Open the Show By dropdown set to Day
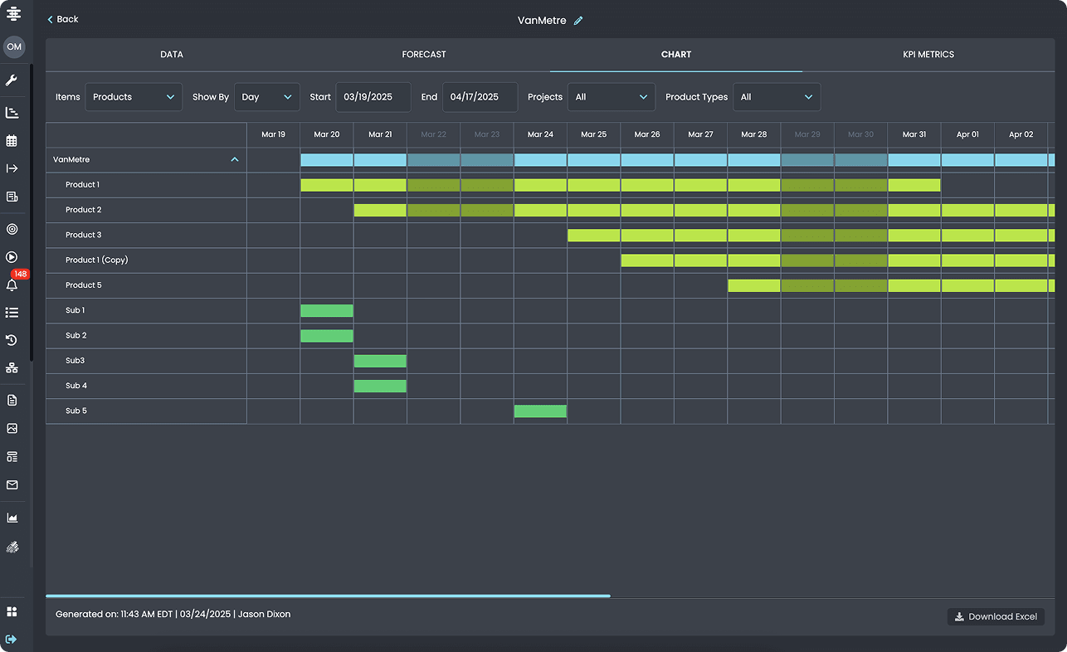The width and height of the screenshot is (1067, 652). click(x=266, y=97)
